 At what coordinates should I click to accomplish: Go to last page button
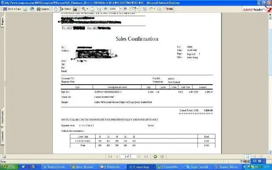[x=146, y=157]
